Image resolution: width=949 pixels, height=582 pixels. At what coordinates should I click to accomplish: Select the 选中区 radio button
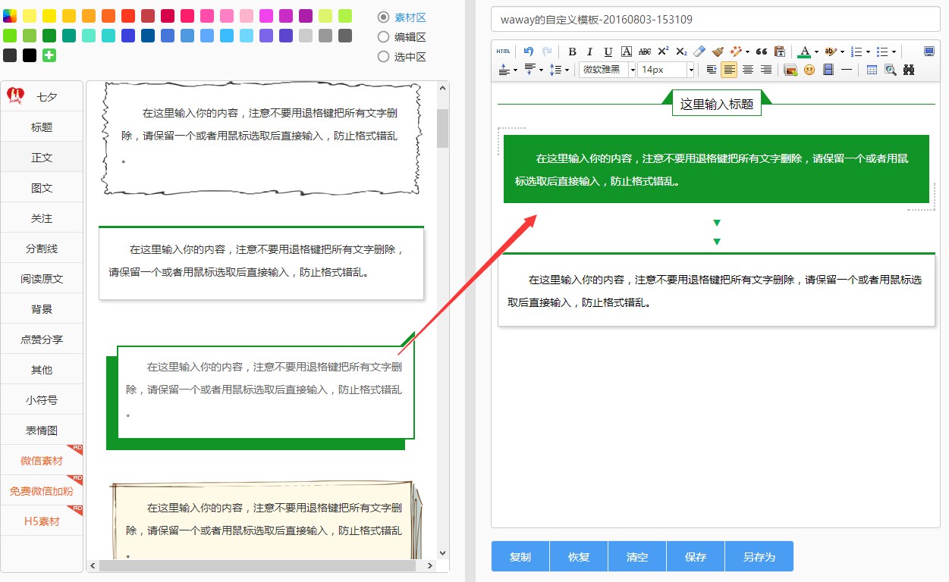pos(383,57)
